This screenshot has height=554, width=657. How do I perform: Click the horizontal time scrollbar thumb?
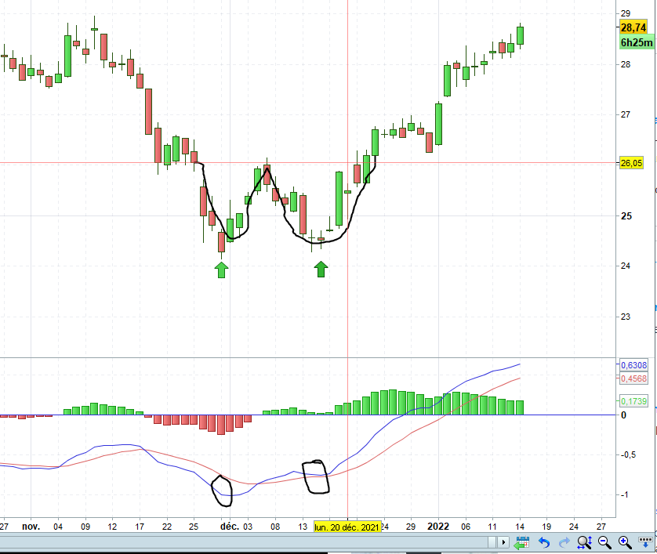tap(492, 542)
